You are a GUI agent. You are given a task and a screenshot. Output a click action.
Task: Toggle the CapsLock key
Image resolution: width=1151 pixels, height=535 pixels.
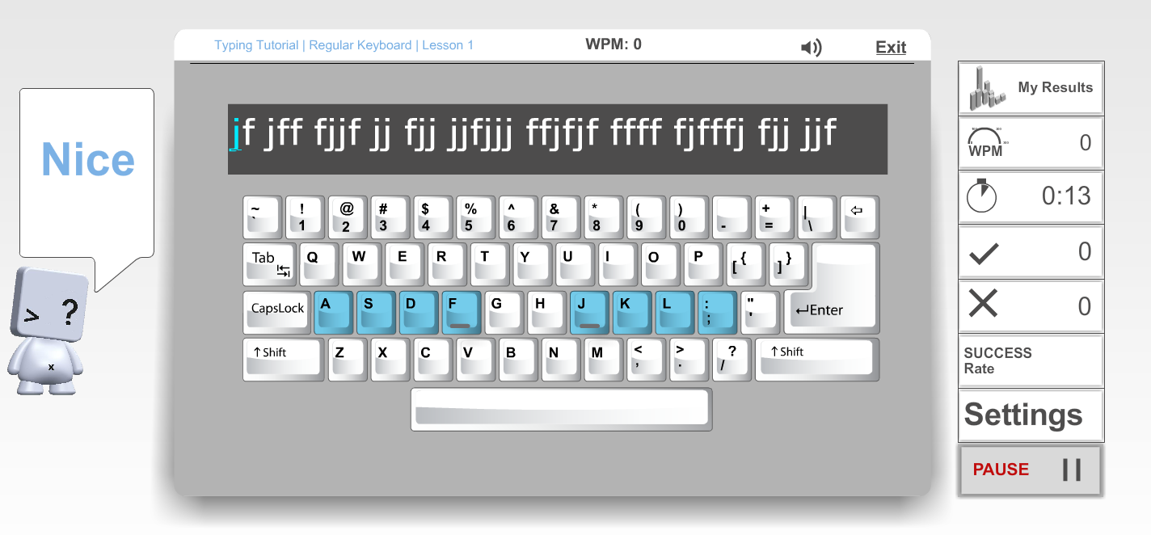(276, 311)
